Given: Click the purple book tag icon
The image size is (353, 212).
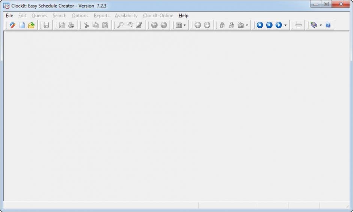Looking at the screenshot, I should coord(314,25).
